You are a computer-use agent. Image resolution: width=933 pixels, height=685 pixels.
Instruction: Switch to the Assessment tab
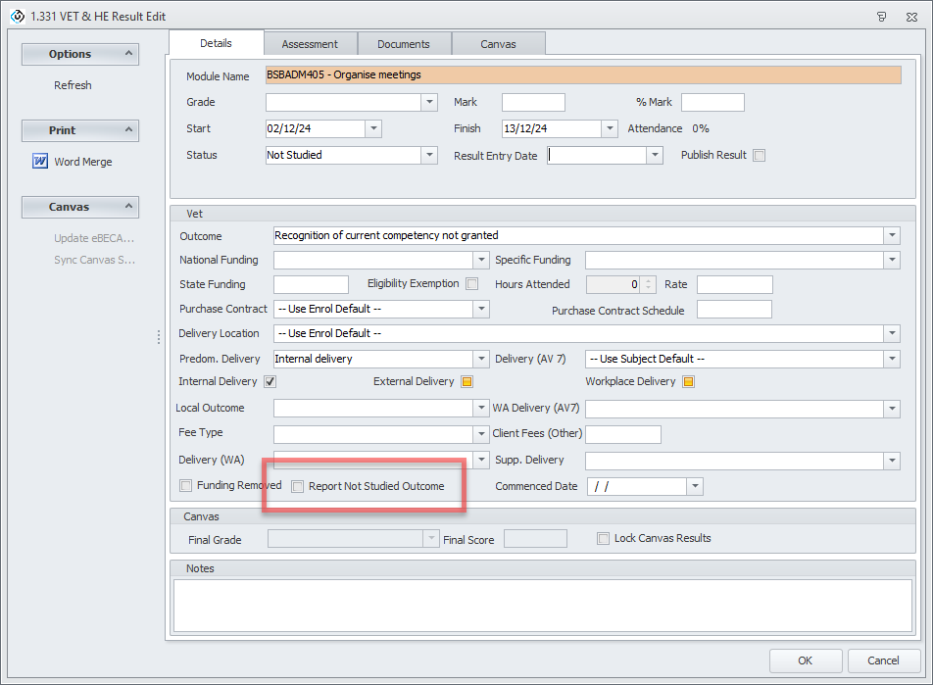point(310,44)
